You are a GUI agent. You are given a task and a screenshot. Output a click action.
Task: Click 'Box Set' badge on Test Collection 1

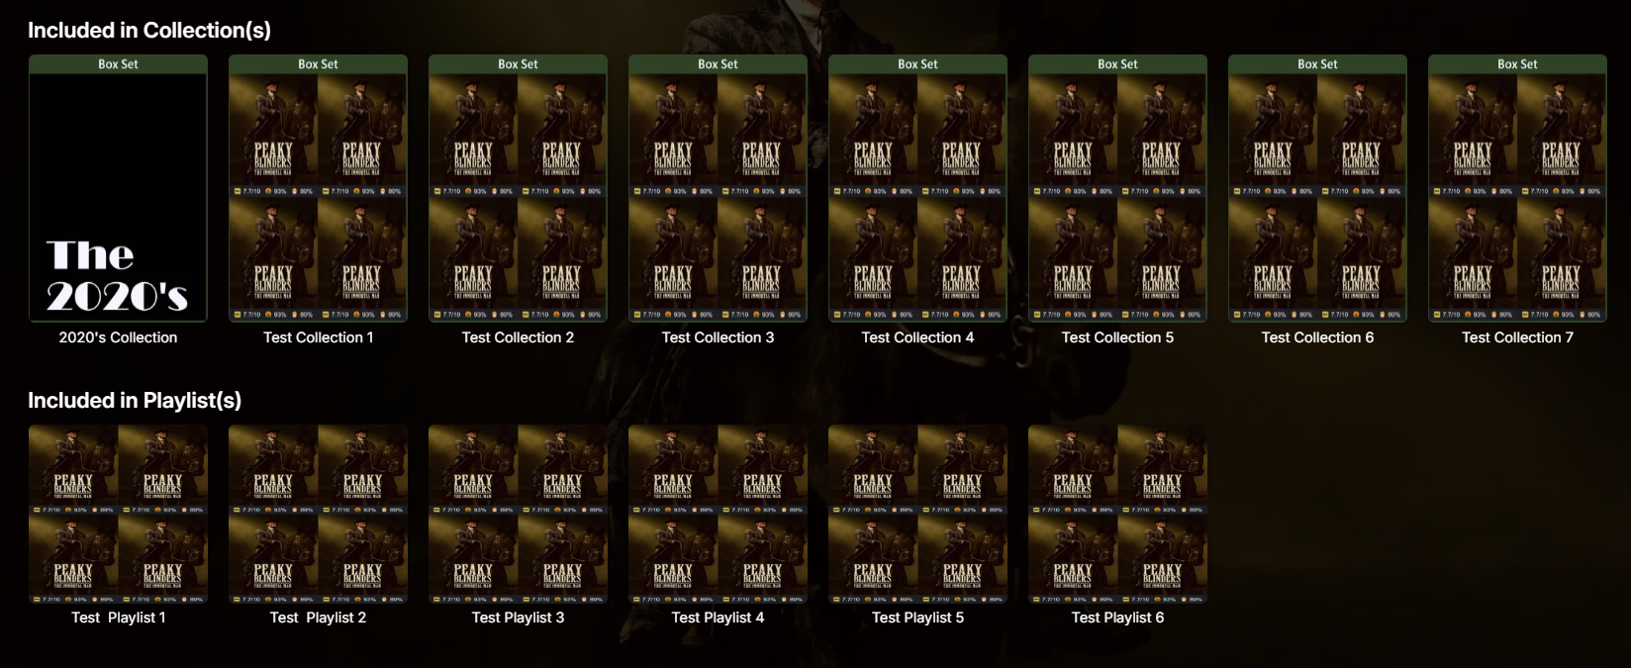pyautogui.click(x=318, y=64)
